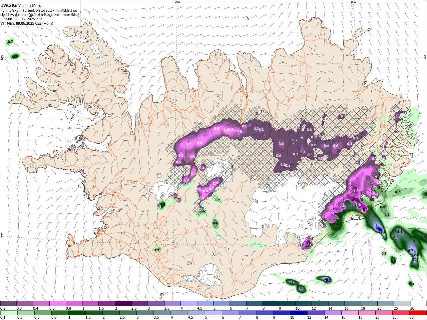Click the 'slydda/snjókoma' header line
Screen dimensions: 427x320
pyautogui.click(x=40, y=15)
